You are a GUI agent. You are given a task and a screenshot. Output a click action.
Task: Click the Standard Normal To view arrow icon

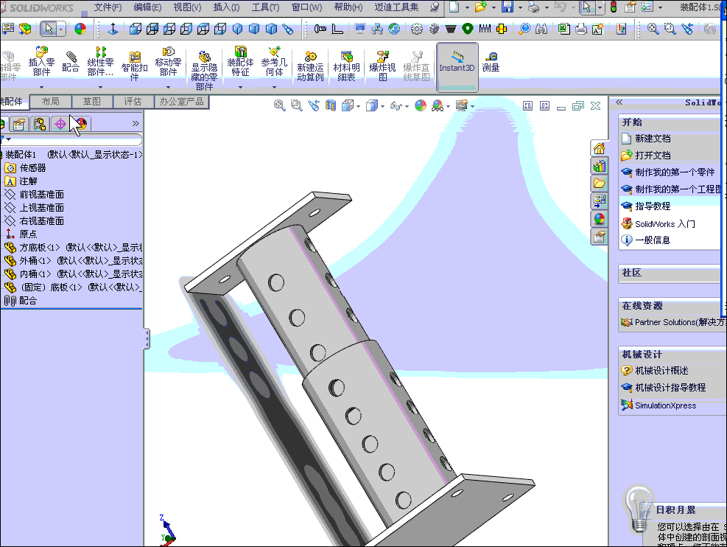tap(113, 29)
